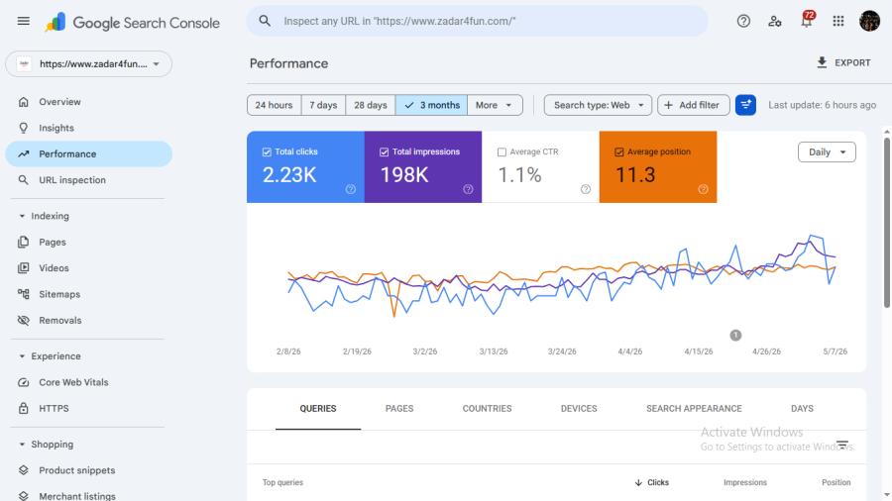Sort the table by Position column
This screenshot has height=501, width=892.
(x=836, y=482)
